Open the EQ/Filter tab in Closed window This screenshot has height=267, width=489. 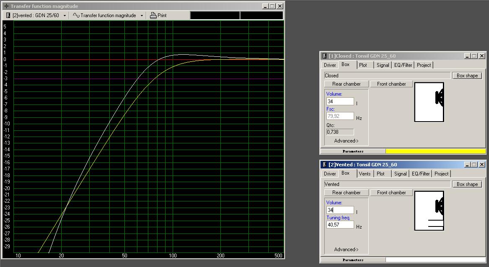pyautogui.click(x=403, y=65)
